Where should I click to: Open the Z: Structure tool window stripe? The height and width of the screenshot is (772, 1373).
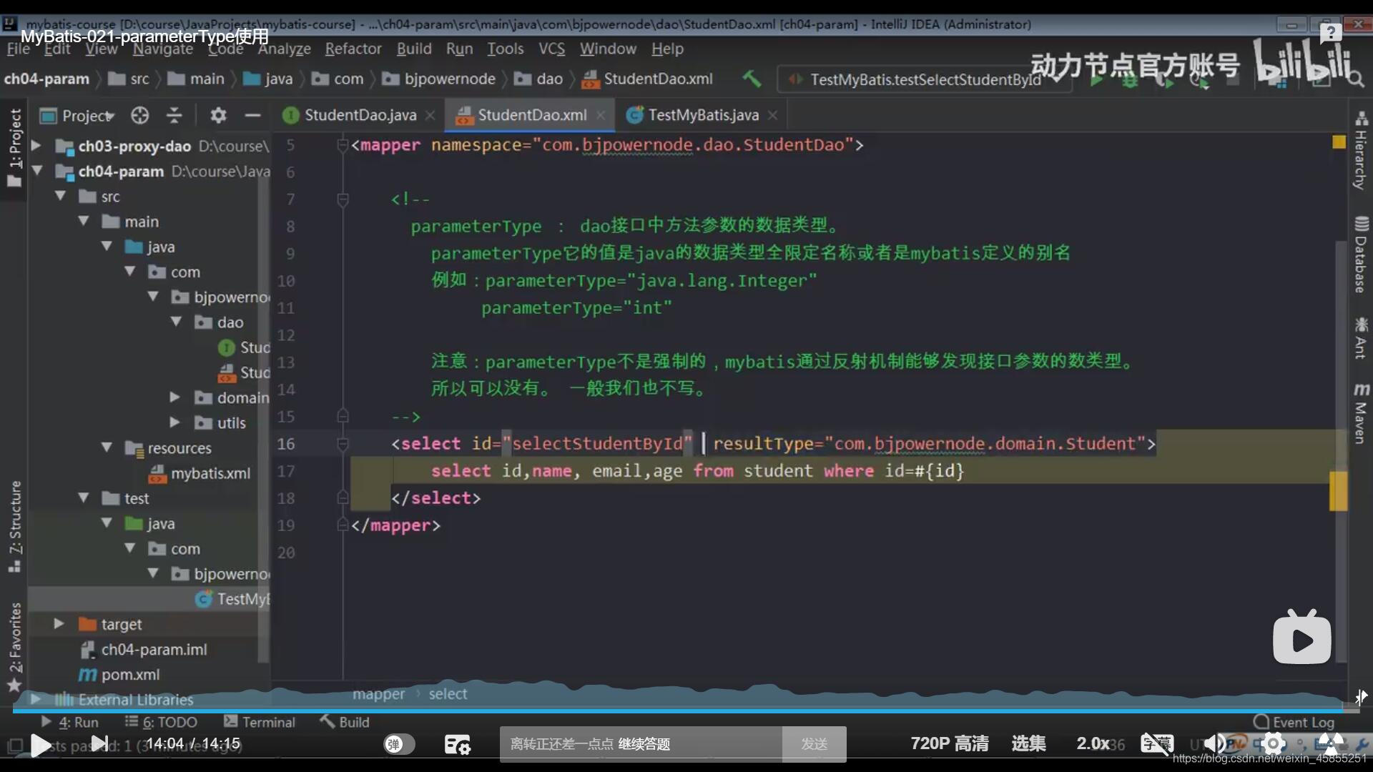(14, 527)
